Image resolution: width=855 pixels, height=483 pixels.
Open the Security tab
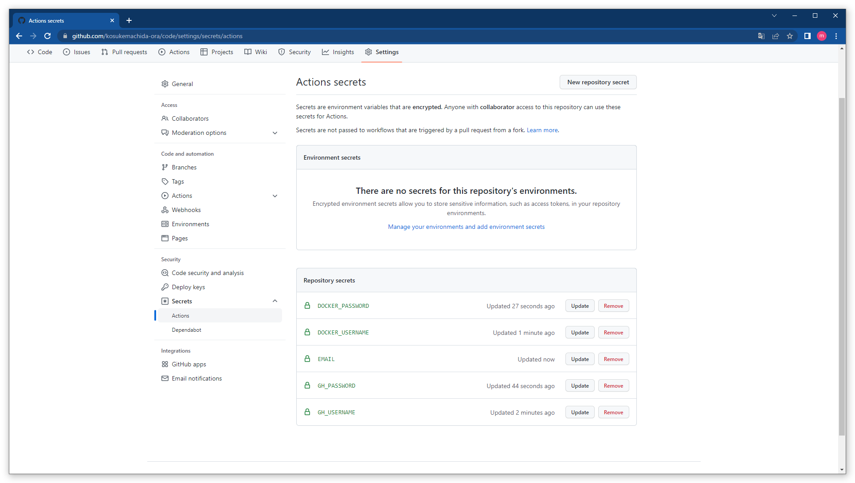pos(300,52)
